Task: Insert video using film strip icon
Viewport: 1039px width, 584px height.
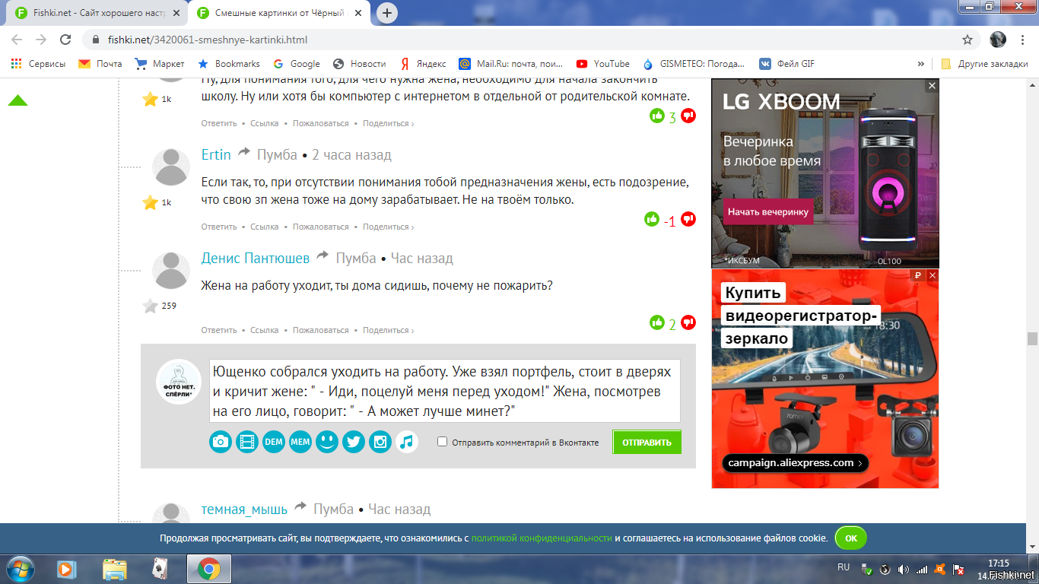Action: point(247,442)
